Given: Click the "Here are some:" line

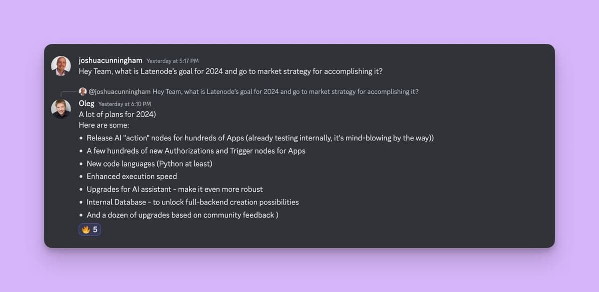Looking at the screenshot, I should 104,125.
